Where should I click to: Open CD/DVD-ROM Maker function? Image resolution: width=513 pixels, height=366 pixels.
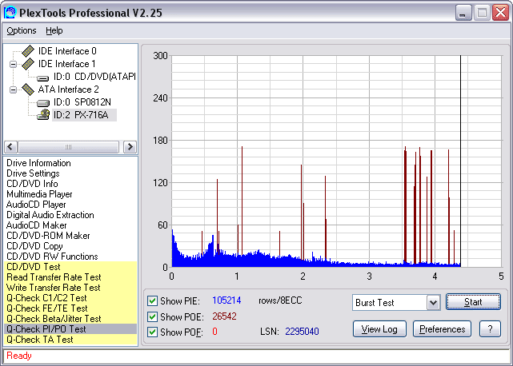[48, 236]
